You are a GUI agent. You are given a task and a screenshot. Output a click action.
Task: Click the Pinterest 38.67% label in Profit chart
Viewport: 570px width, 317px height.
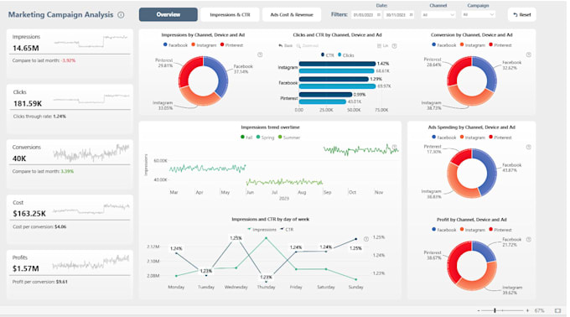(x=433, y=255)
